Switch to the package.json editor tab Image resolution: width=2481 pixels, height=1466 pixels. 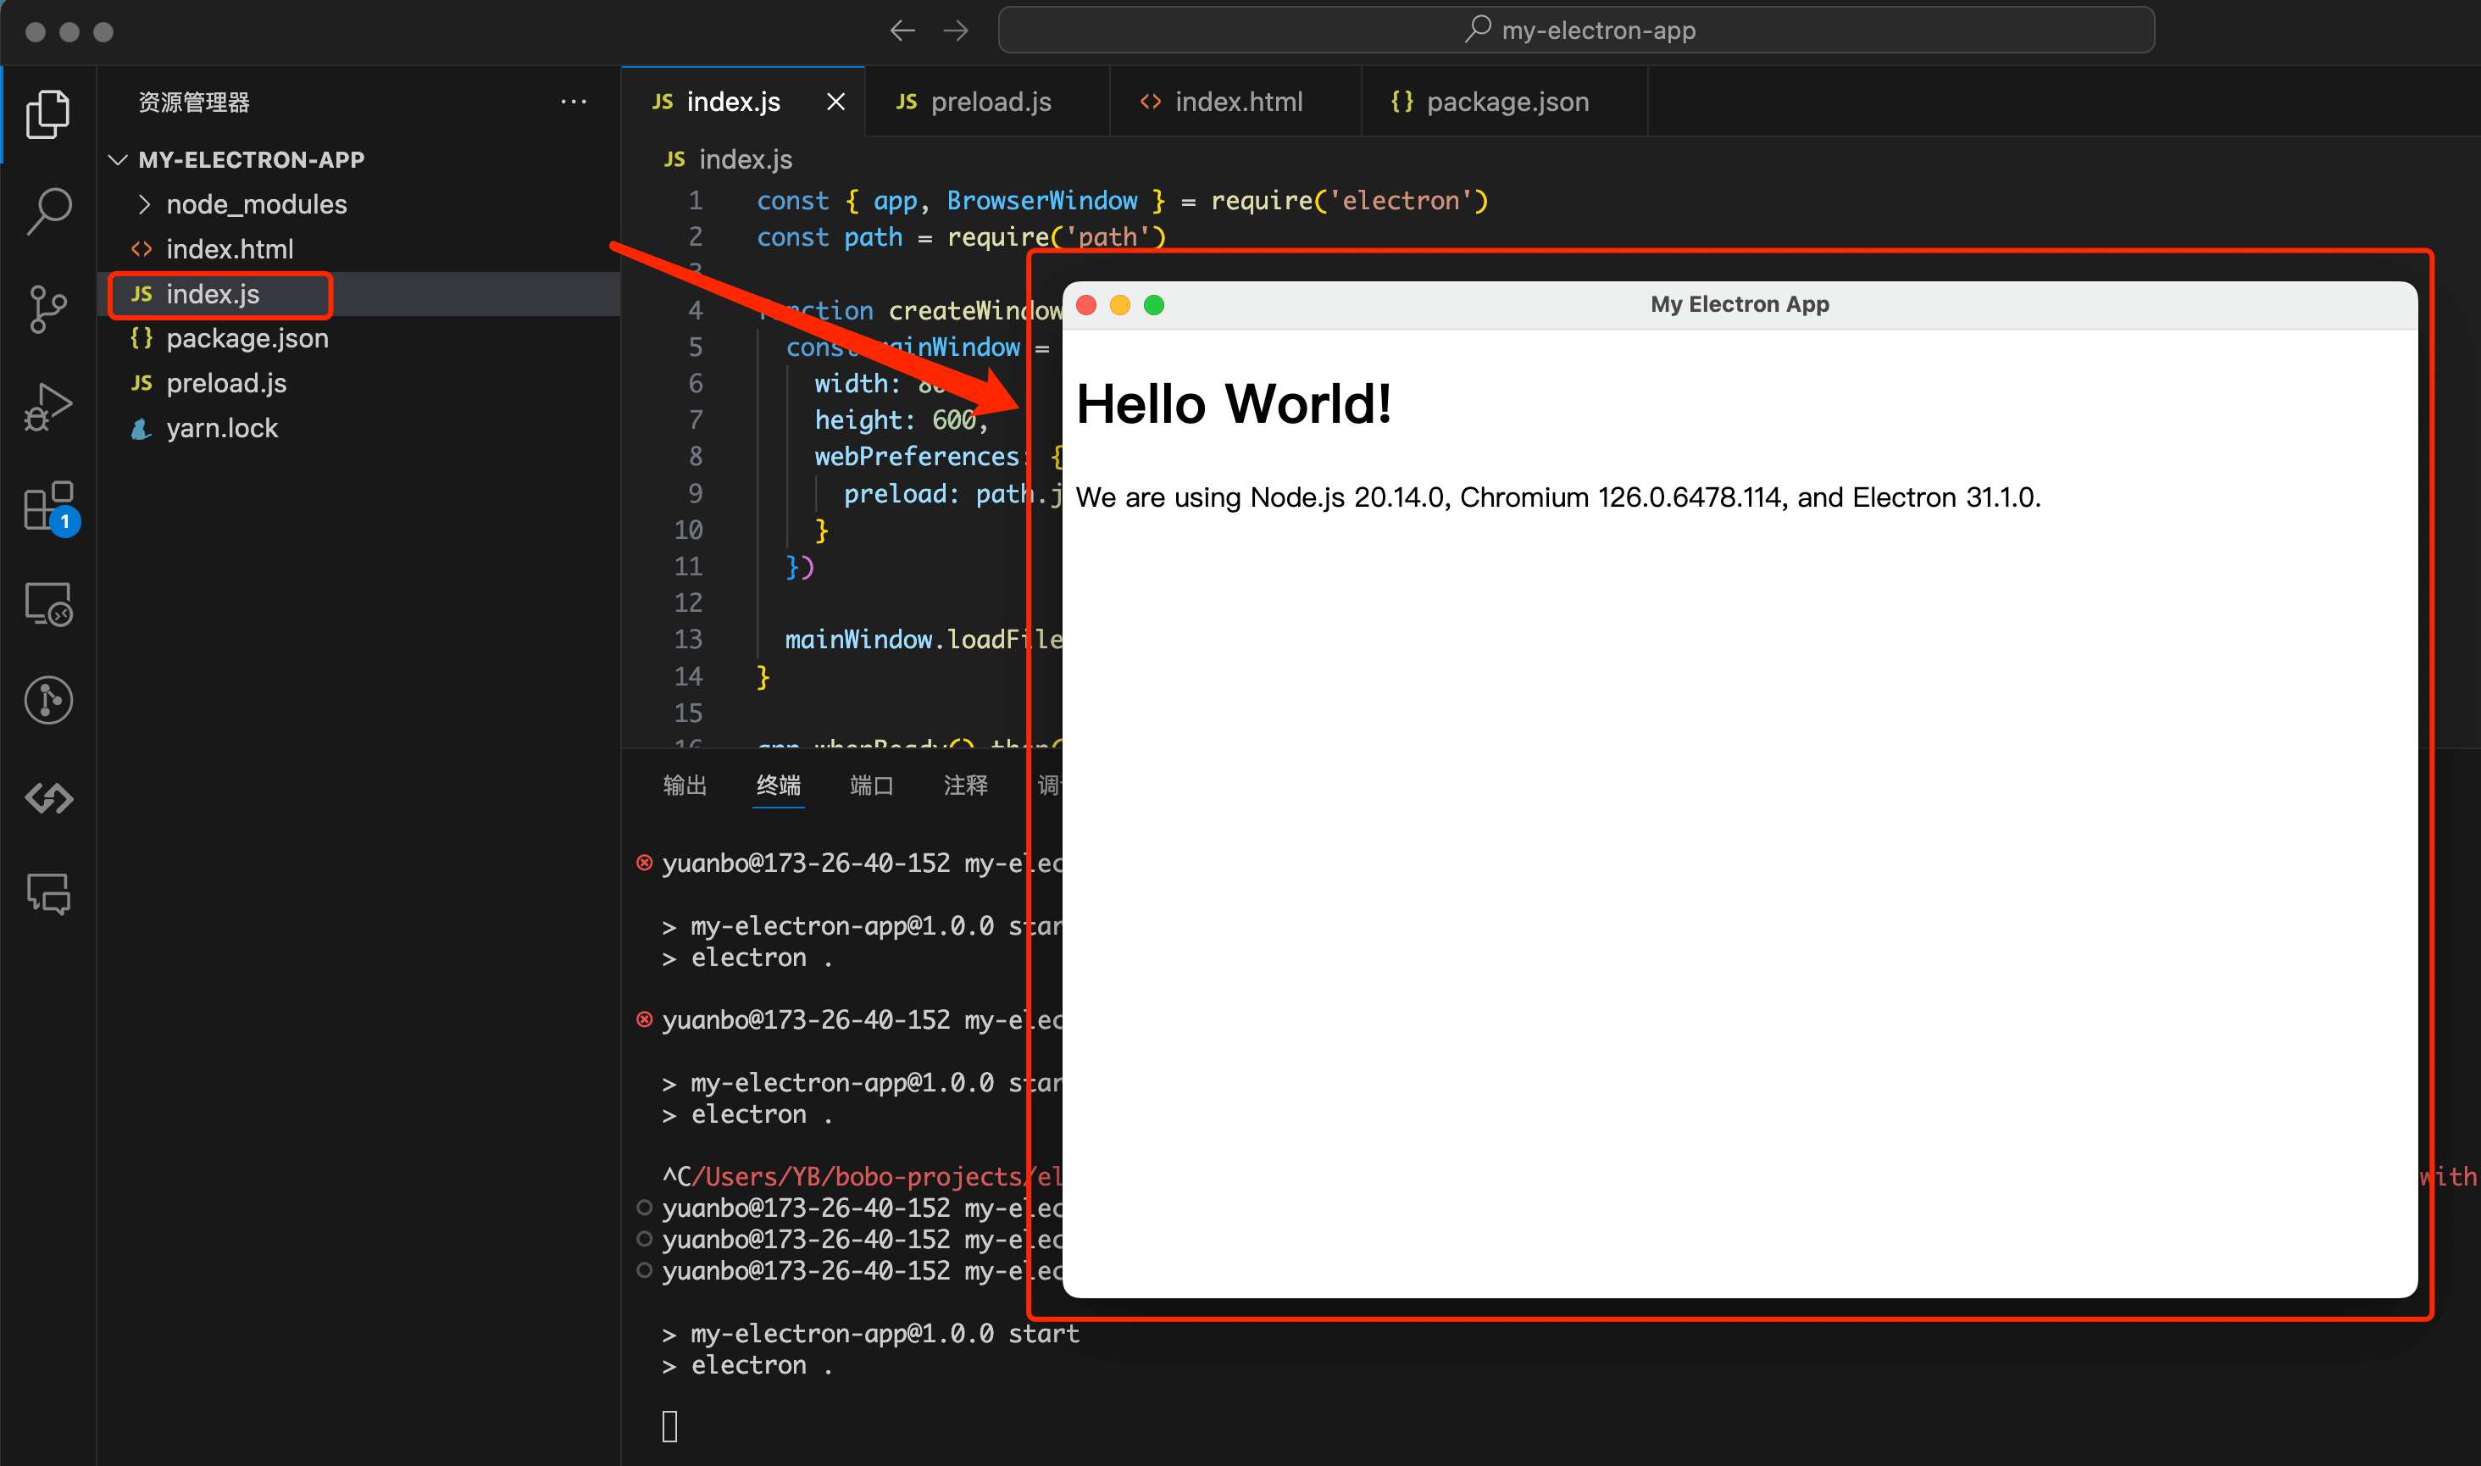[1507, 102]
